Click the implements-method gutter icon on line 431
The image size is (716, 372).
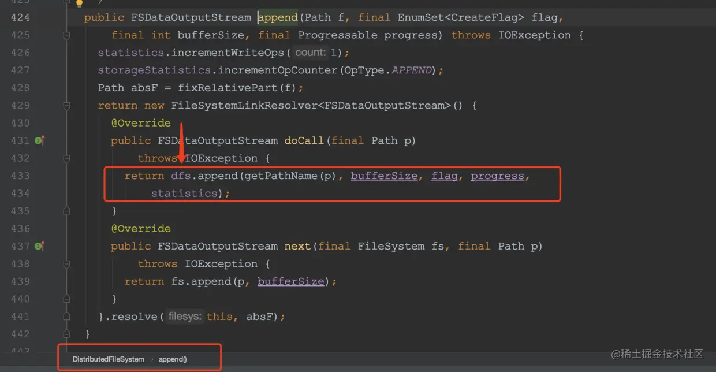[x=39, y=140]
